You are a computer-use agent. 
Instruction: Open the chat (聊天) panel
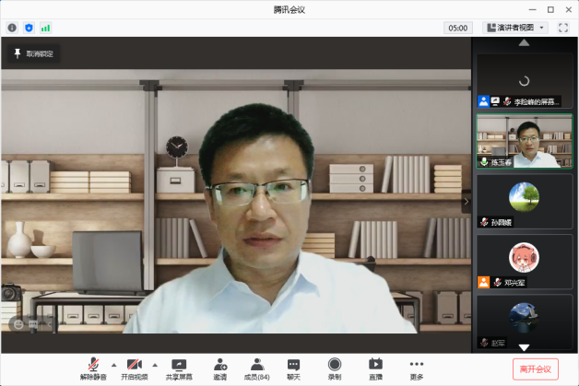(293, 368)
